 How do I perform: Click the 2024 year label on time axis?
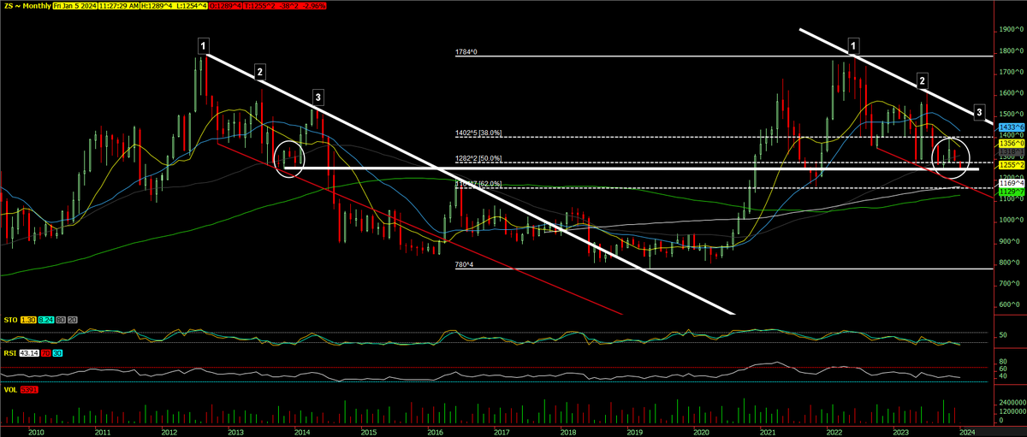[967, 433]
